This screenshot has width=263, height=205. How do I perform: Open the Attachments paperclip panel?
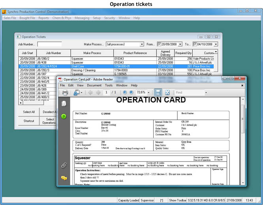[64, 165]
